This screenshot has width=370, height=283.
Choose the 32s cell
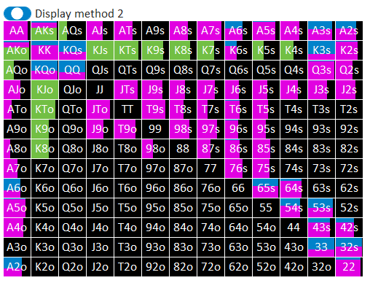point(349,247)
